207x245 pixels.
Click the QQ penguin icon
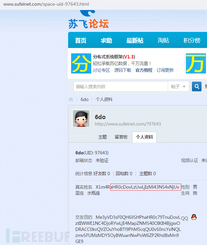[194, 217]
